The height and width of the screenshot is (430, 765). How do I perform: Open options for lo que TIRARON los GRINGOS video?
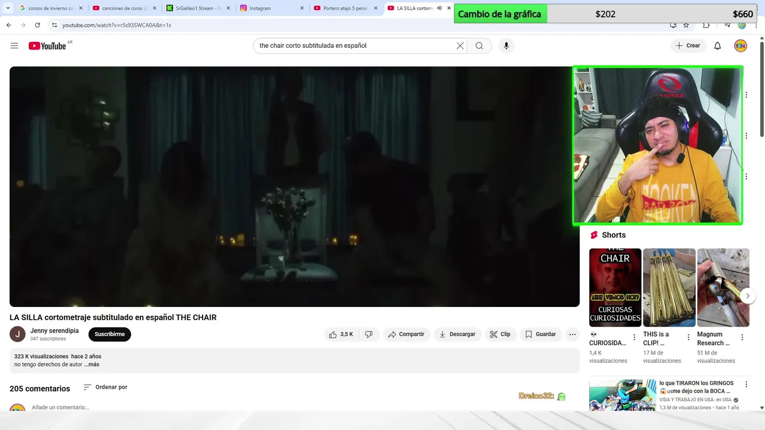746,385
